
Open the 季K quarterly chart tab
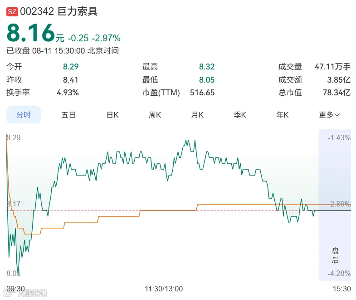pyautogui.click(x=240, y=115)
